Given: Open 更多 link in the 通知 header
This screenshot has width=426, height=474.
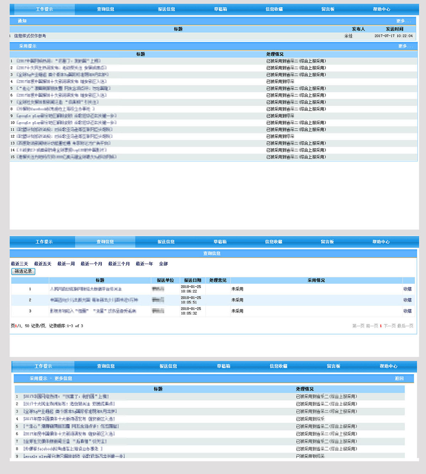Looking at the screenshot, I should 403,21.
